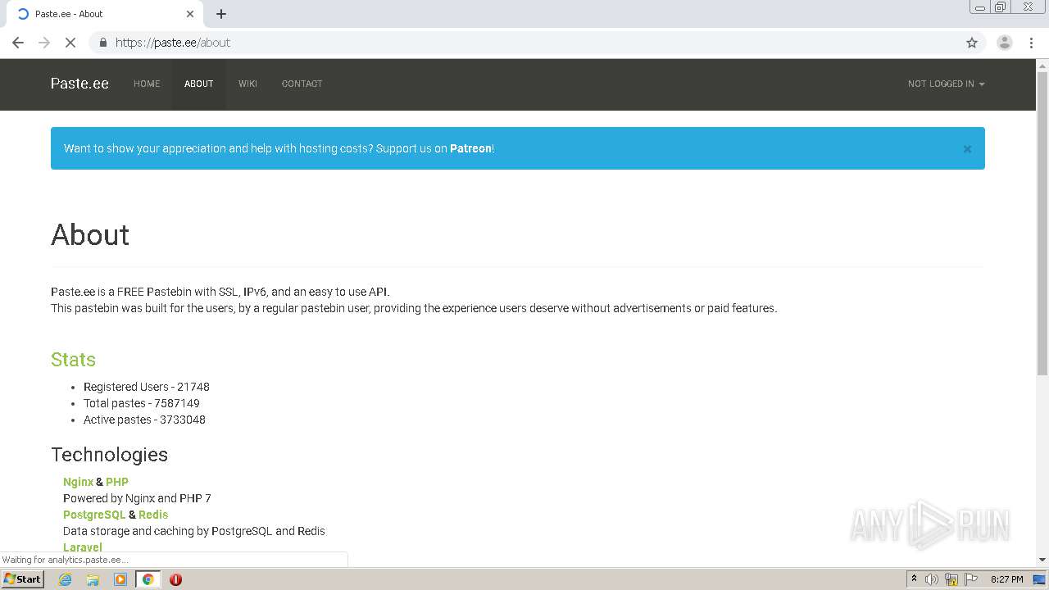Stop the page loading with the X button
This screenshot has height=590, width=1049.
(x=70, y=43)
